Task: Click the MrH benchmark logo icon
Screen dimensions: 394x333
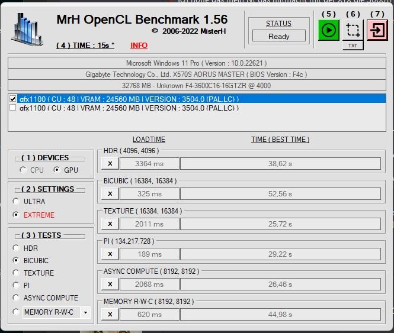Action: click(27, 30)
